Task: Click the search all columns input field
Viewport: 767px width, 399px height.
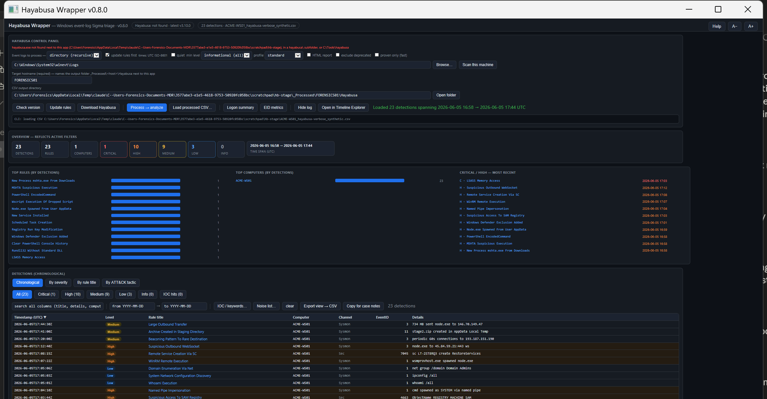Action: (x=58, y=306)
